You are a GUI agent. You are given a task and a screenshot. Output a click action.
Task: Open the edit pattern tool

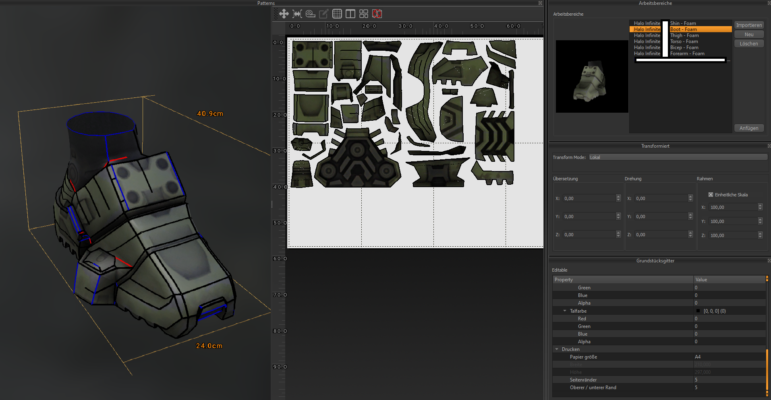(x=324, y=14)
